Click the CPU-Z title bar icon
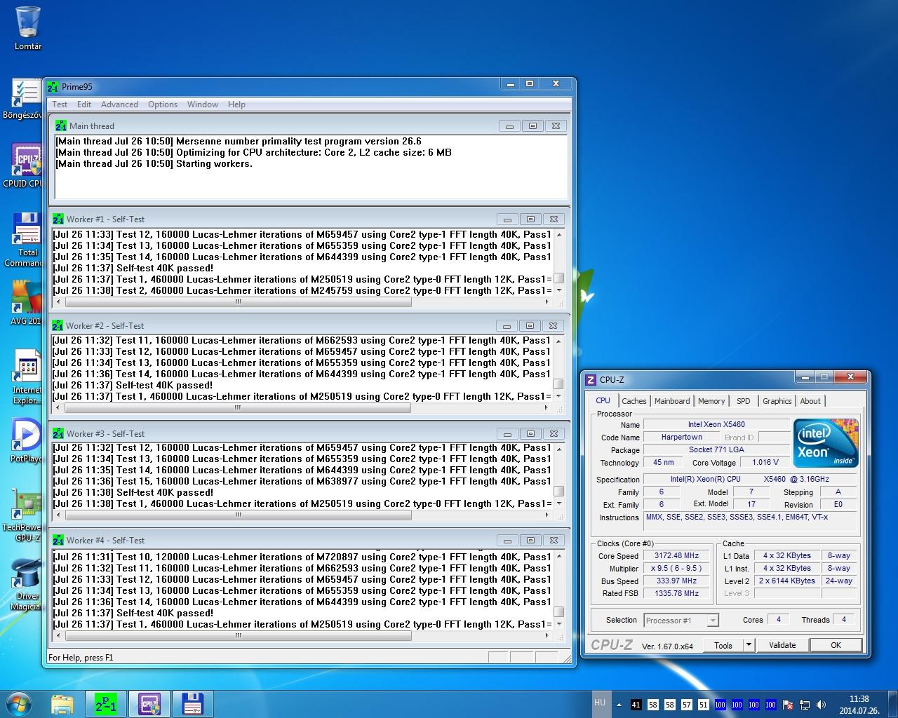898x718 pixels. coord(591,380)
